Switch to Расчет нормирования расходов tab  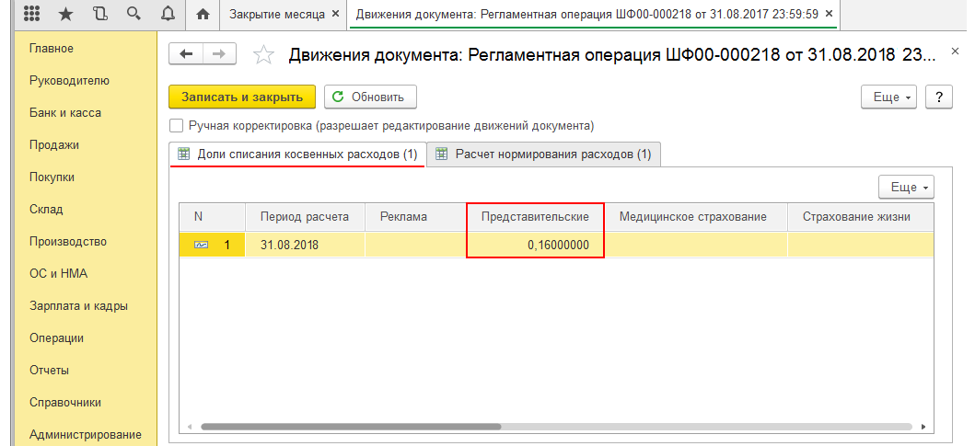(544, 154)
